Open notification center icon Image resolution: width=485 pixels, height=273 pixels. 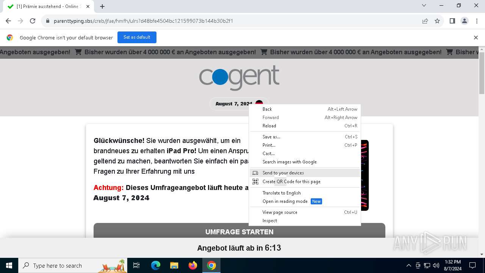point(472,265)
